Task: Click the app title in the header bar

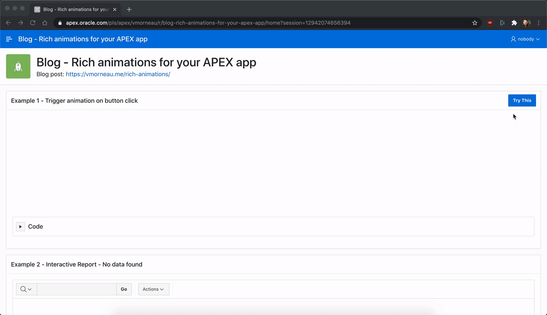Action: click(x=83, y=39)
